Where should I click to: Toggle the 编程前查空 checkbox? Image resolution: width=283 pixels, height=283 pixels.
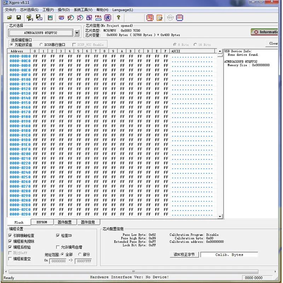tap(10, 259)
